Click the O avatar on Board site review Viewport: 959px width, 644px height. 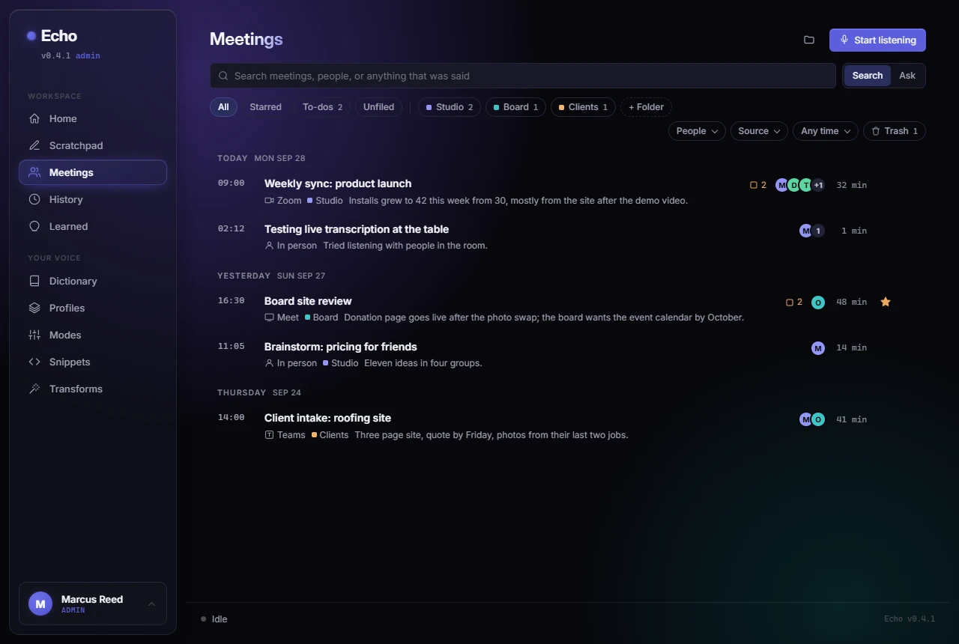(x=818, y=302)
